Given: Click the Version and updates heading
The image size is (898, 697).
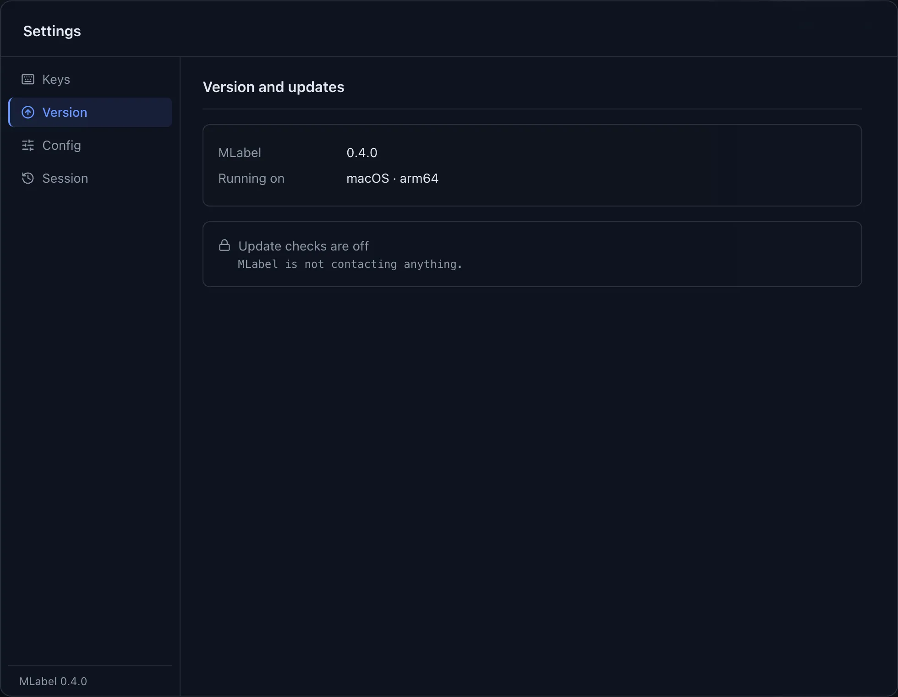Looking at the screenshot, I should [x=274, y=87].
